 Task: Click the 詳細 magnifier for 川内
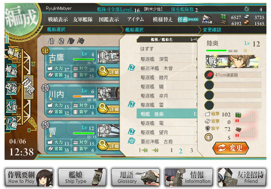[109, 108]
